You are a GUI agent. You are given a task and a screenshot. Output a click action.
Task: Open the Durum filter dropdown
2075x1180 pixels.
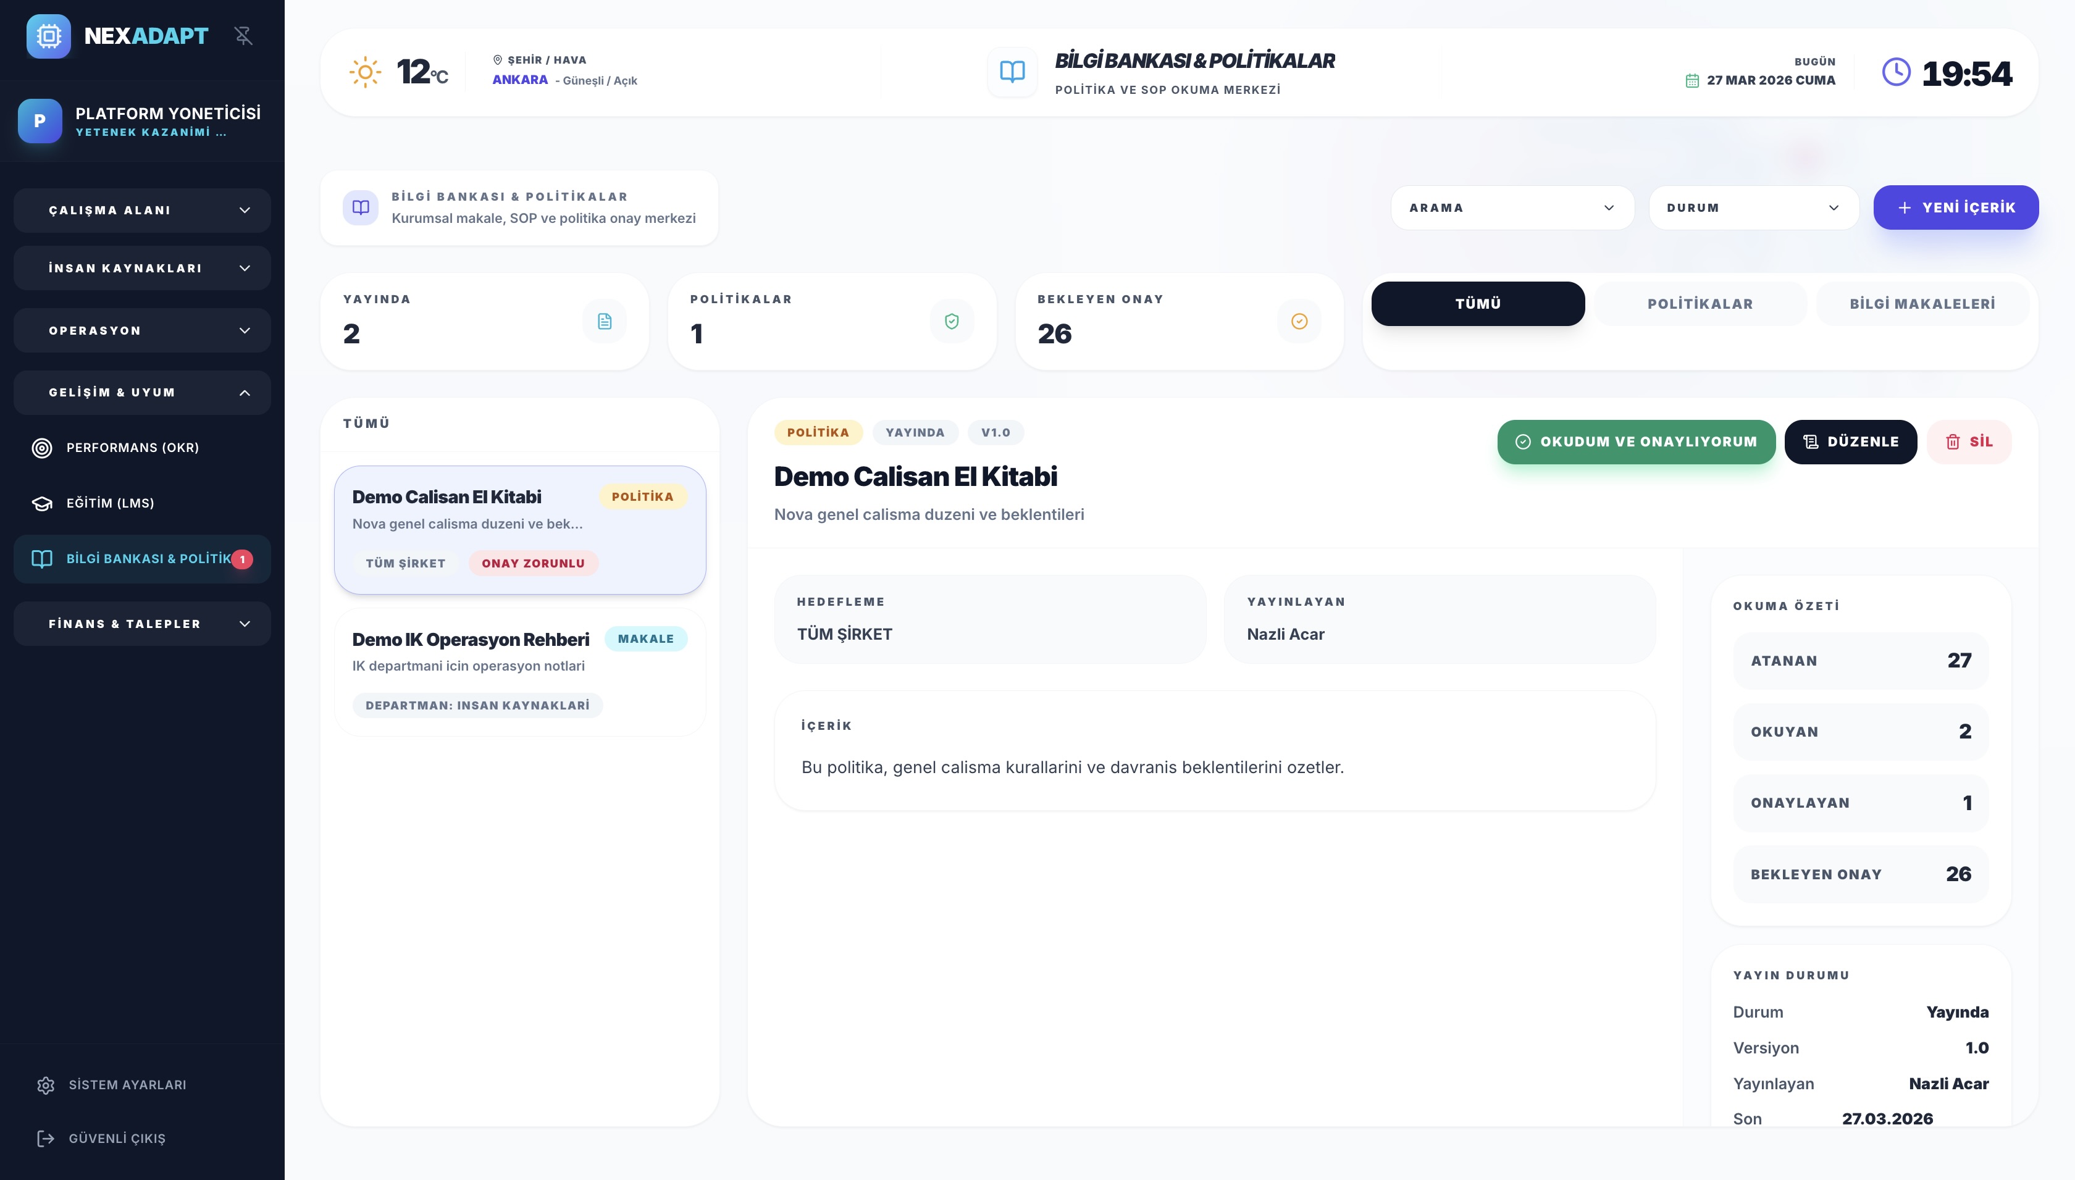click(x=1753, y=207)
